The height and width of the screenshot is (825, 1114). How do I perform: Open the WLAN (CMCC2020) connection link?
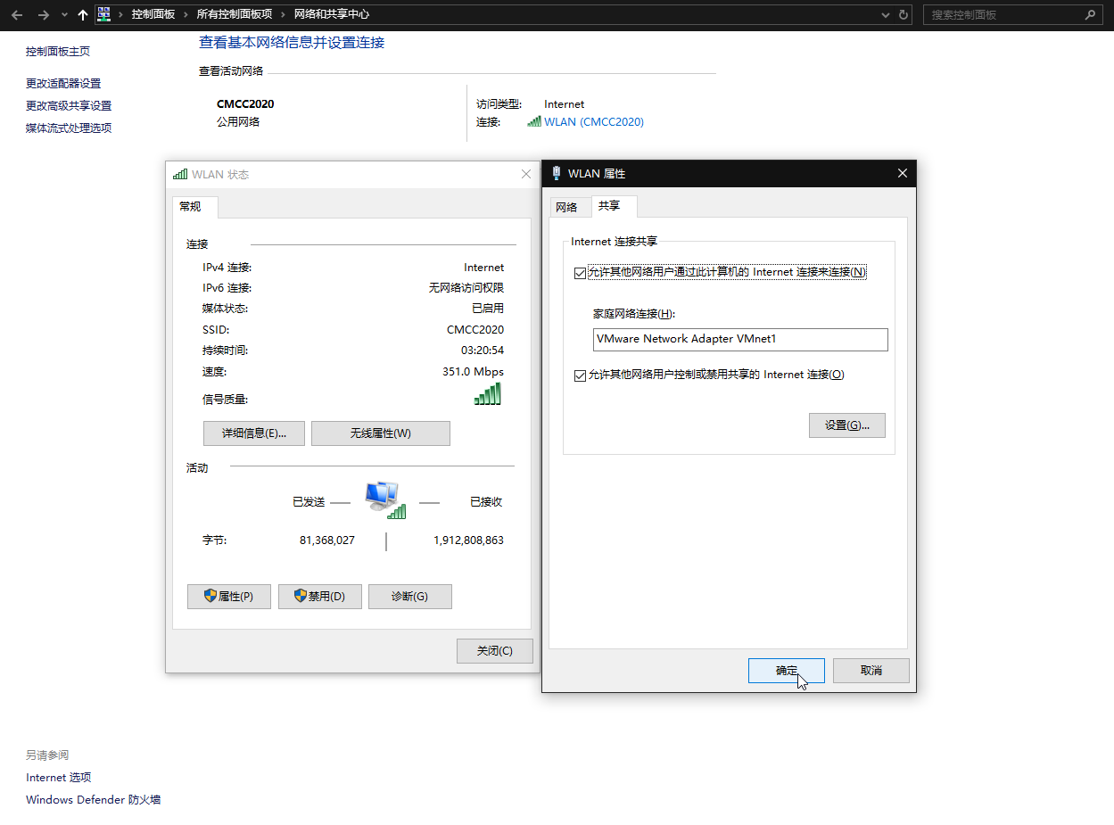(x=593, y=122)
